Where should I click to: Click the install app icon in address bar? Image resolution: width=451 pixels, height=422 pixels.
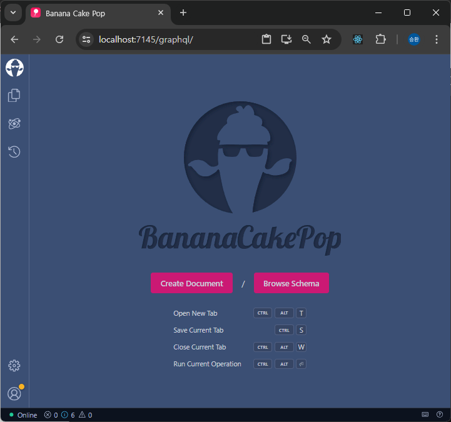pos(286,39)
